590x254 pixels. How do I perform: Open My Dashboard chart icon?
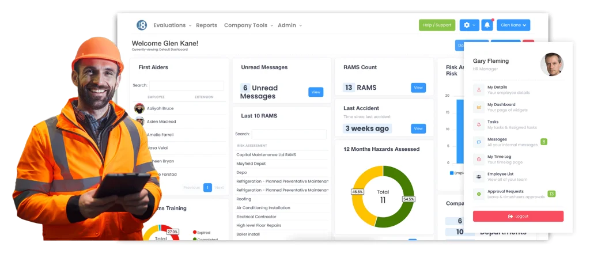[479, 107]
